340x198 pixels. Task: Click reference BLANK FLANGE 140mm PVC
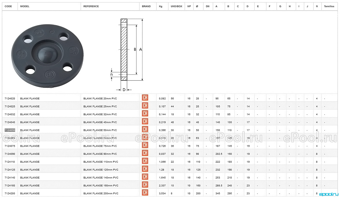tap(101, 178)
